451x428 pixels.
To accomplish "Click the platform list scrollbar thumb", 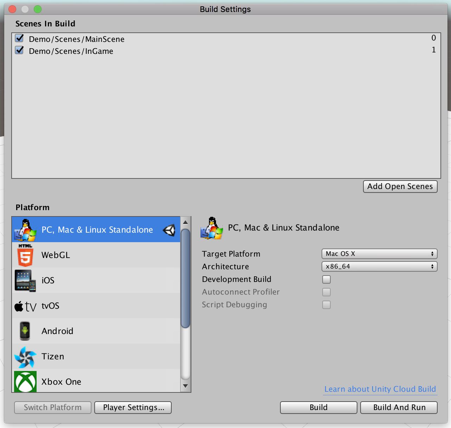I will (x=185, y=278).
